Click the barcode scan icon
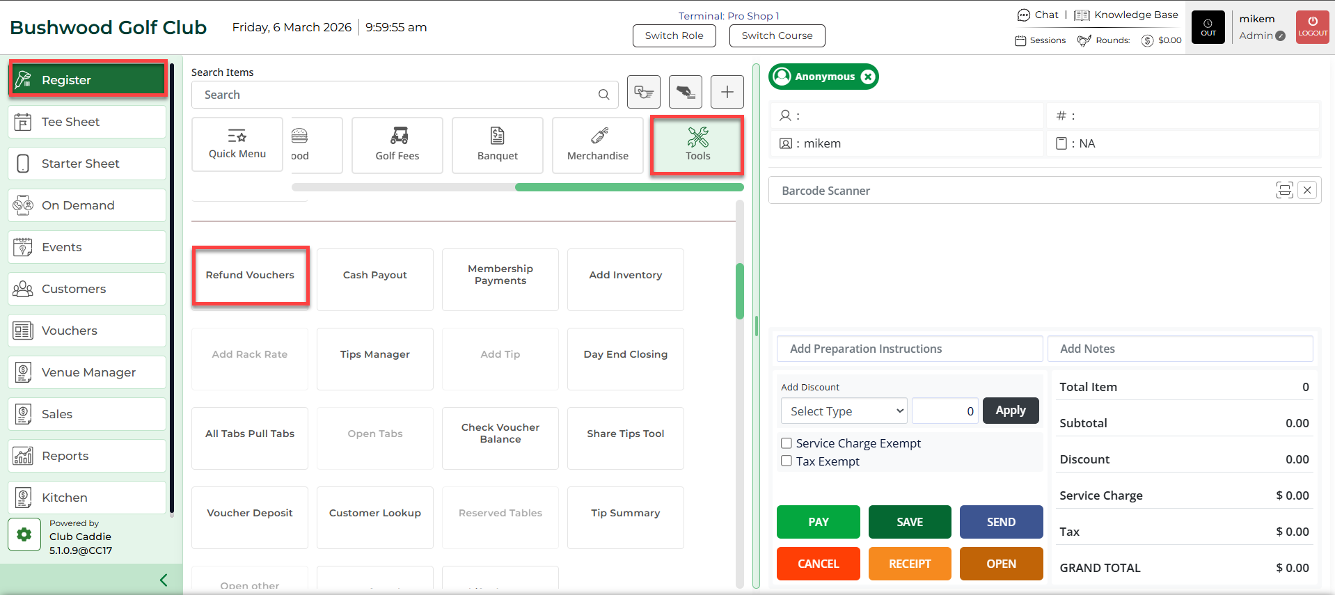 (x=1284, y=190)
